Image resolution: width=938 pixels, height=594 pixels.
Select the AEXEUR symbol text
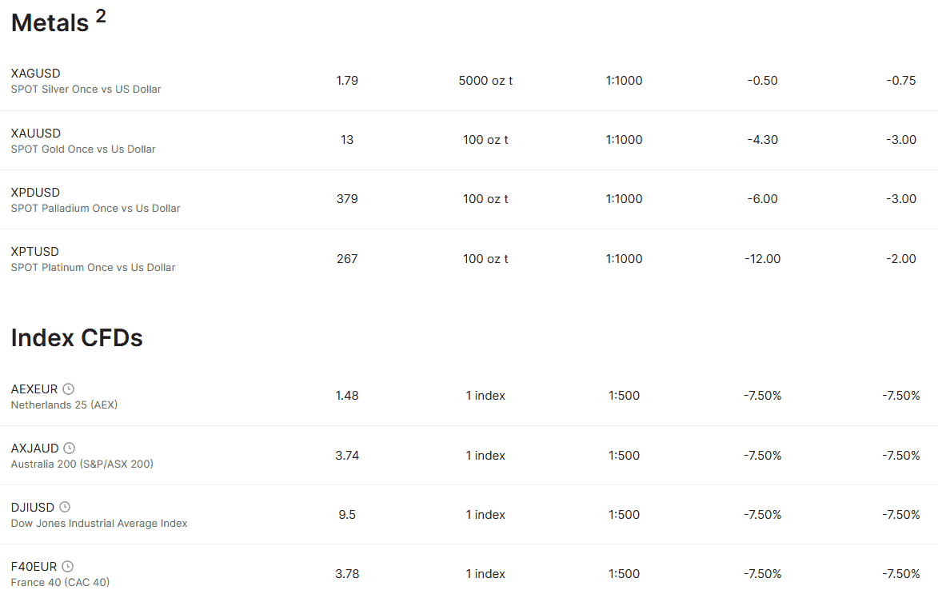34,389
